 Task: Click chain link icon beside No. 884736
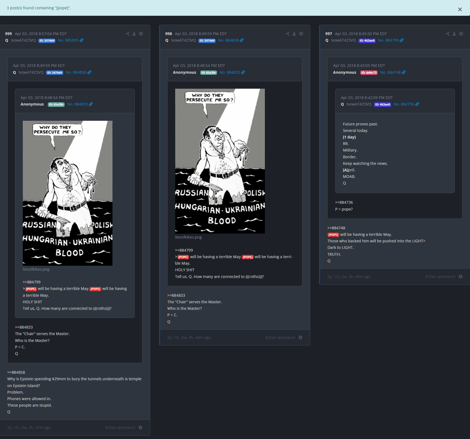point(417,104)
